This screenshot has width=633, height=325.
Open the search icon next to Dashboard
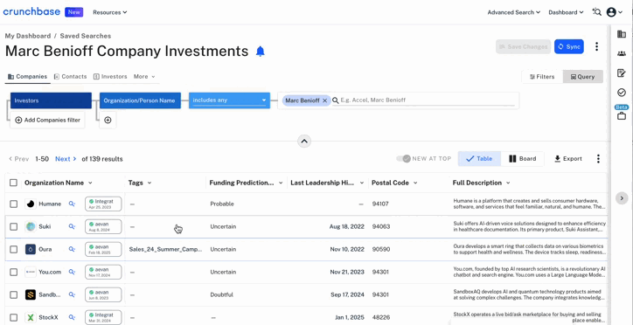coord(596,12)
